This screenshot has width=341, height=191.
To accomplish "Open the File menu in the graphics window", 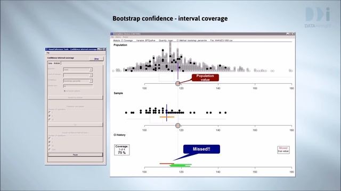I will [x=112, y=37].
